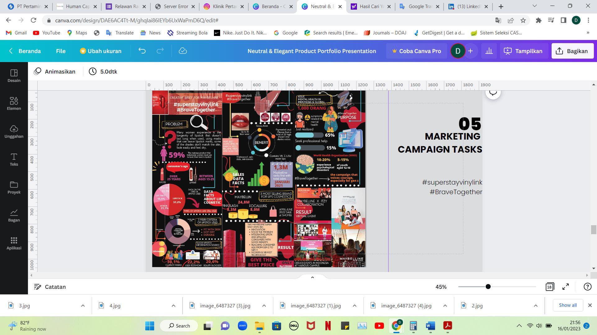Switch to the LinkedIn browser tab
Screen dimensions: 597x335
click(468, 6)
